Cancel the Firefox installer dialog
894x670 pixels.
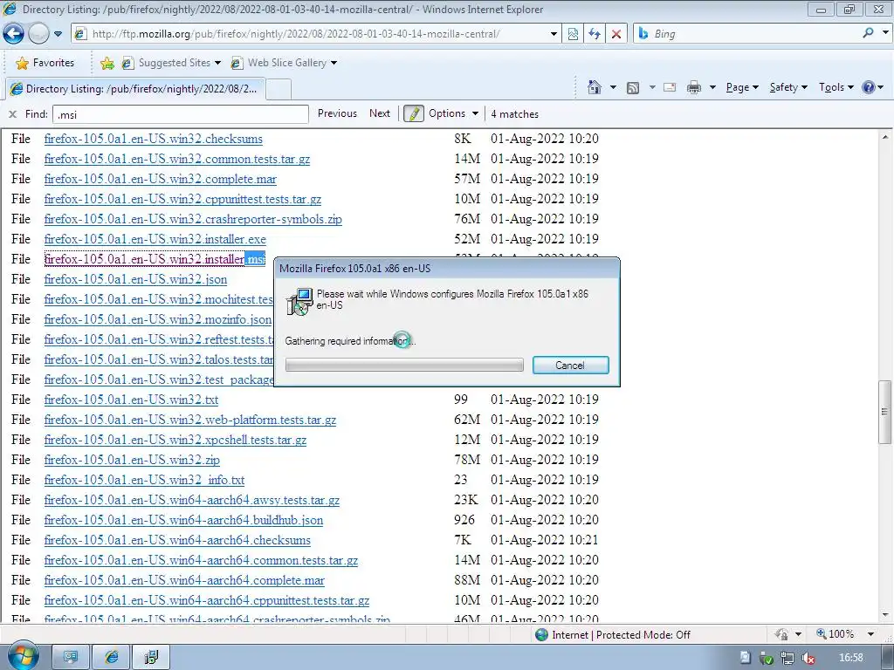pyautogui.click(x=571, y=366)
